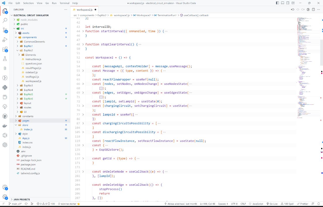Click UTF-8 encoding in status bar
The height and width of the screenshot is (207, 323).
[234, 204]
